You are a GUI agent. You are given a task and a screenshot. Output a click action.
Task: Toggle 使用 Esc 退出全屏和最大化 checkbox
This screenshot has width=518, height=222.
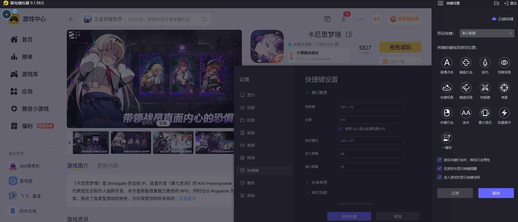pos(340,129)
